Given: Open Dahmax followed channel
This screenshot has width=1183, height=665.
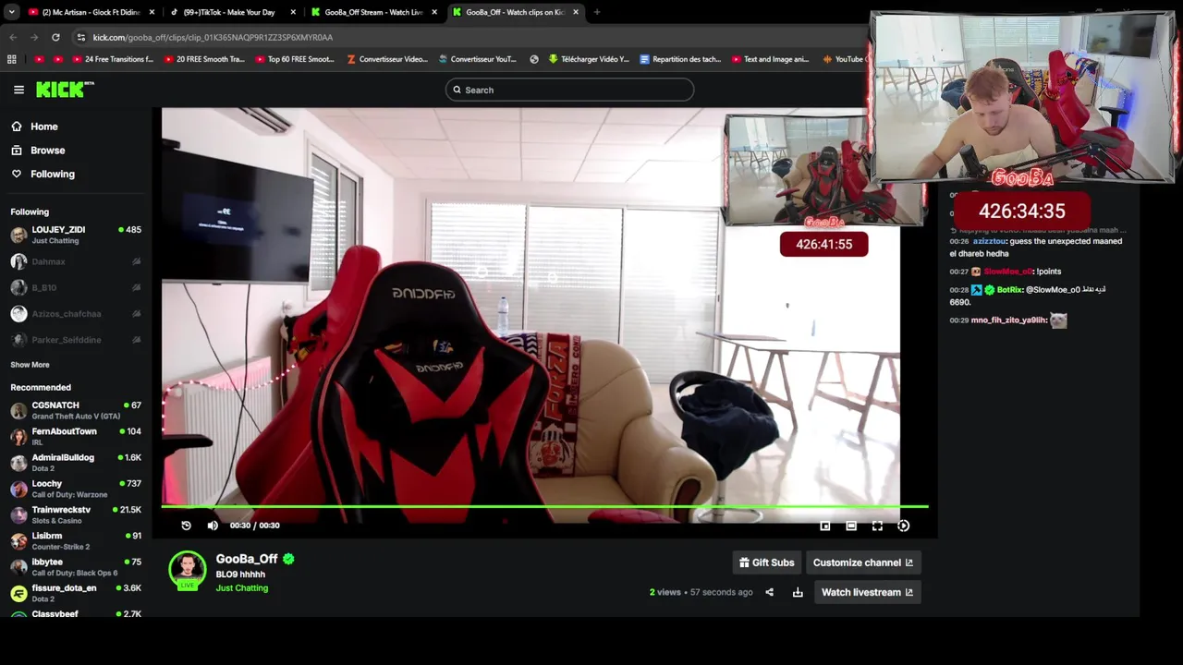Looking at the screenshot, I should pos(76,261).
